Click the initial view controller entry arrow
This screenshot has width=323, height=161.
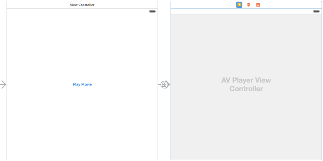click(3, 84)
